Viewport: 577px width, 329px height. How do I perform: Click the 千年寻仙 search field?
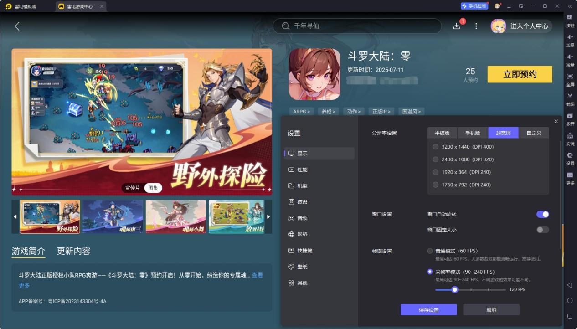pyautogui.click(x=357, y=26)
